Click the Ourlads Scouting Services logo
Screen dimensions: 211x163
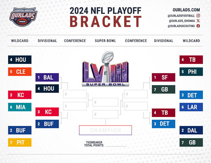(23, 17)
